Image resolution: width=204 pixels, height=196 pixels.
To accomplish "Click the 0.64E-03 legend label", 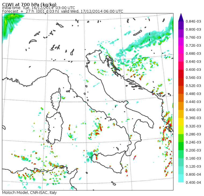I will click(x=193, y=62).
